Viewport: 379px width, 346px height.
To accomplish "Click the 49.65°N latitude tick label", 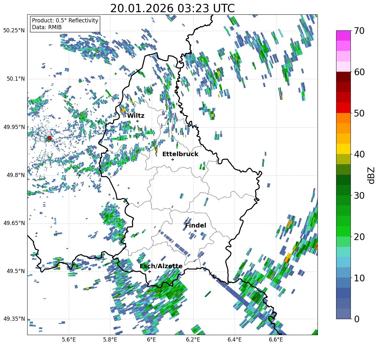I will tap(14, 223).
